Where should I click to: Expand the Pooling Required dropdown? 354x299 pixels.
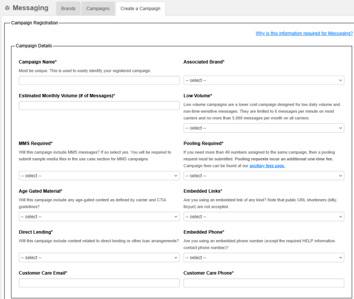tap(264, 175)
